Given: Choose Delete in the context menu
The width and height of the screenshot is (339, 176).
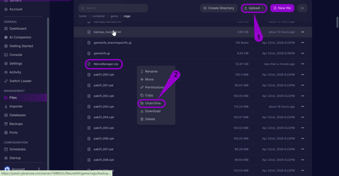Looking at the screenshot, I should 156,119.
